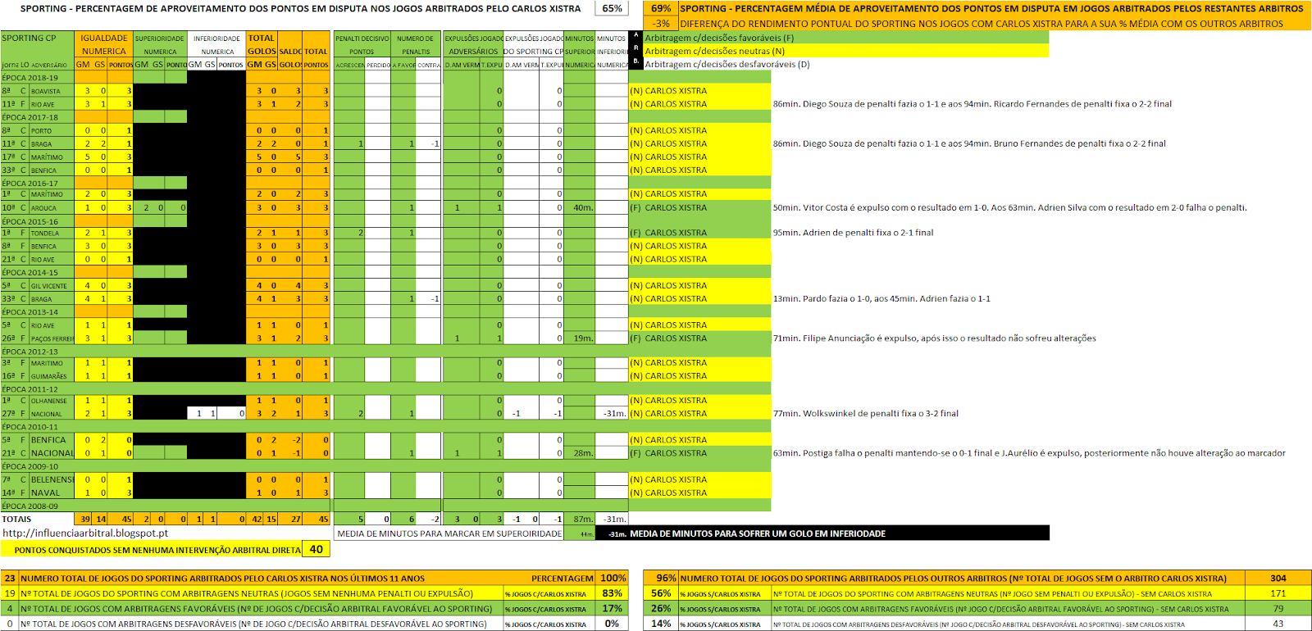Select the note mentioning Bruno Fernandes penalty
Viewport: 1312px width, 631px height.
(969, 143)
